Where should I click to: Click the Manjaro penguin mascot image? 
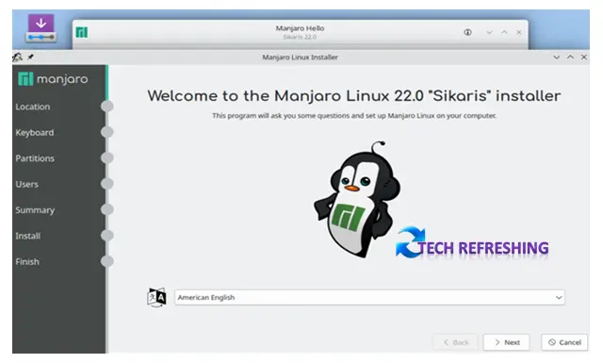(x=358, y=199)
